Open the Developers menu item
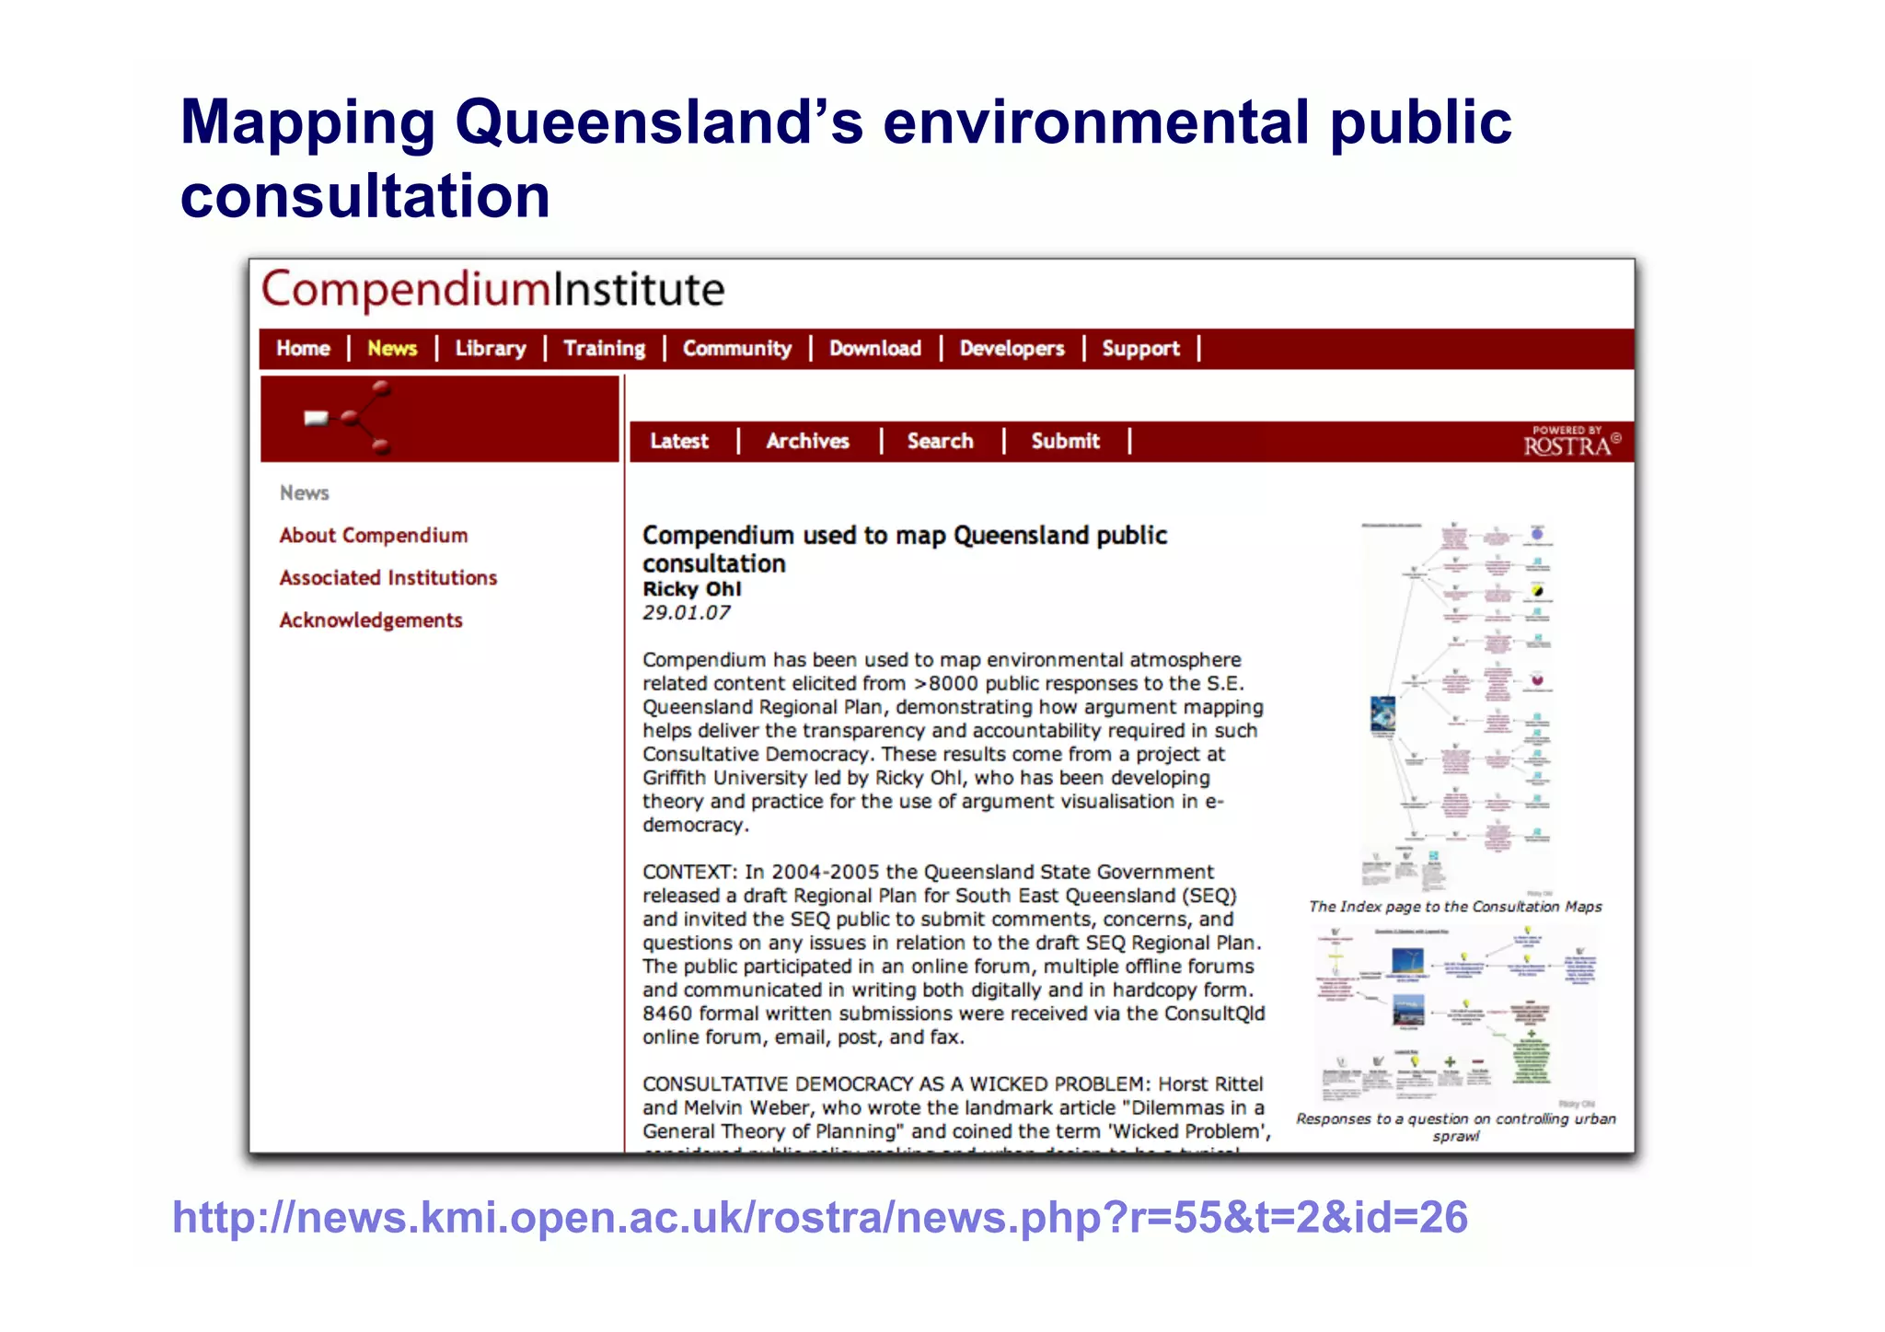 (x=1012, y=349)
